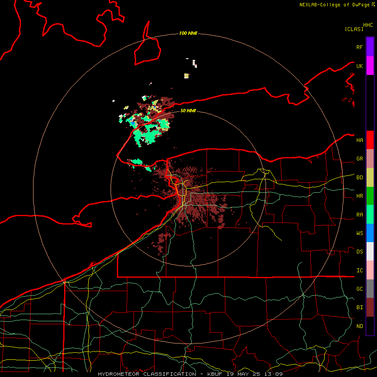This screenshot has height=377, width=377.
Task: Click the HR legend label
Action: 359,196
